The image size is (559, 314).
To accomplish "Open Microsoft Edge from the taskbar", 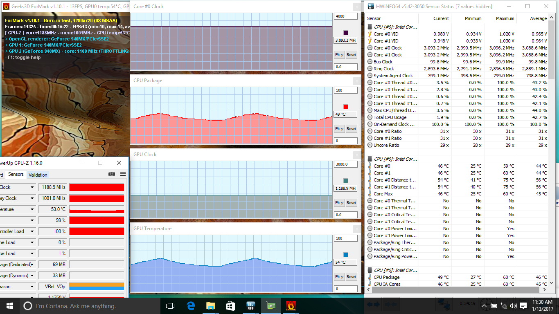I will (x=190, y=305).
